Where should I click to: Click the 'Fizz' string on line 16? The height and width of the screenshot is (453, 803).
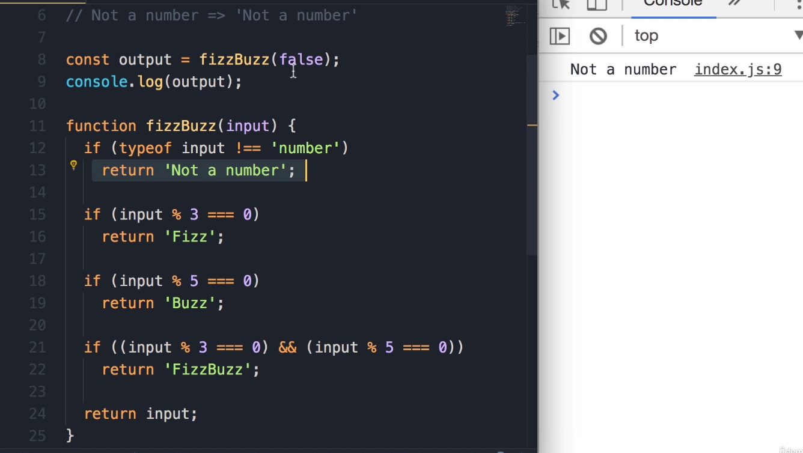tap(190, 237)
